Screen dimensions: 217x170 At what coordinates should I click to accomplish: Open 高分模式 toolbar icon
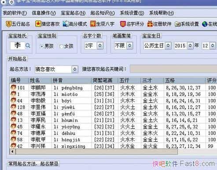pos(66,24)
